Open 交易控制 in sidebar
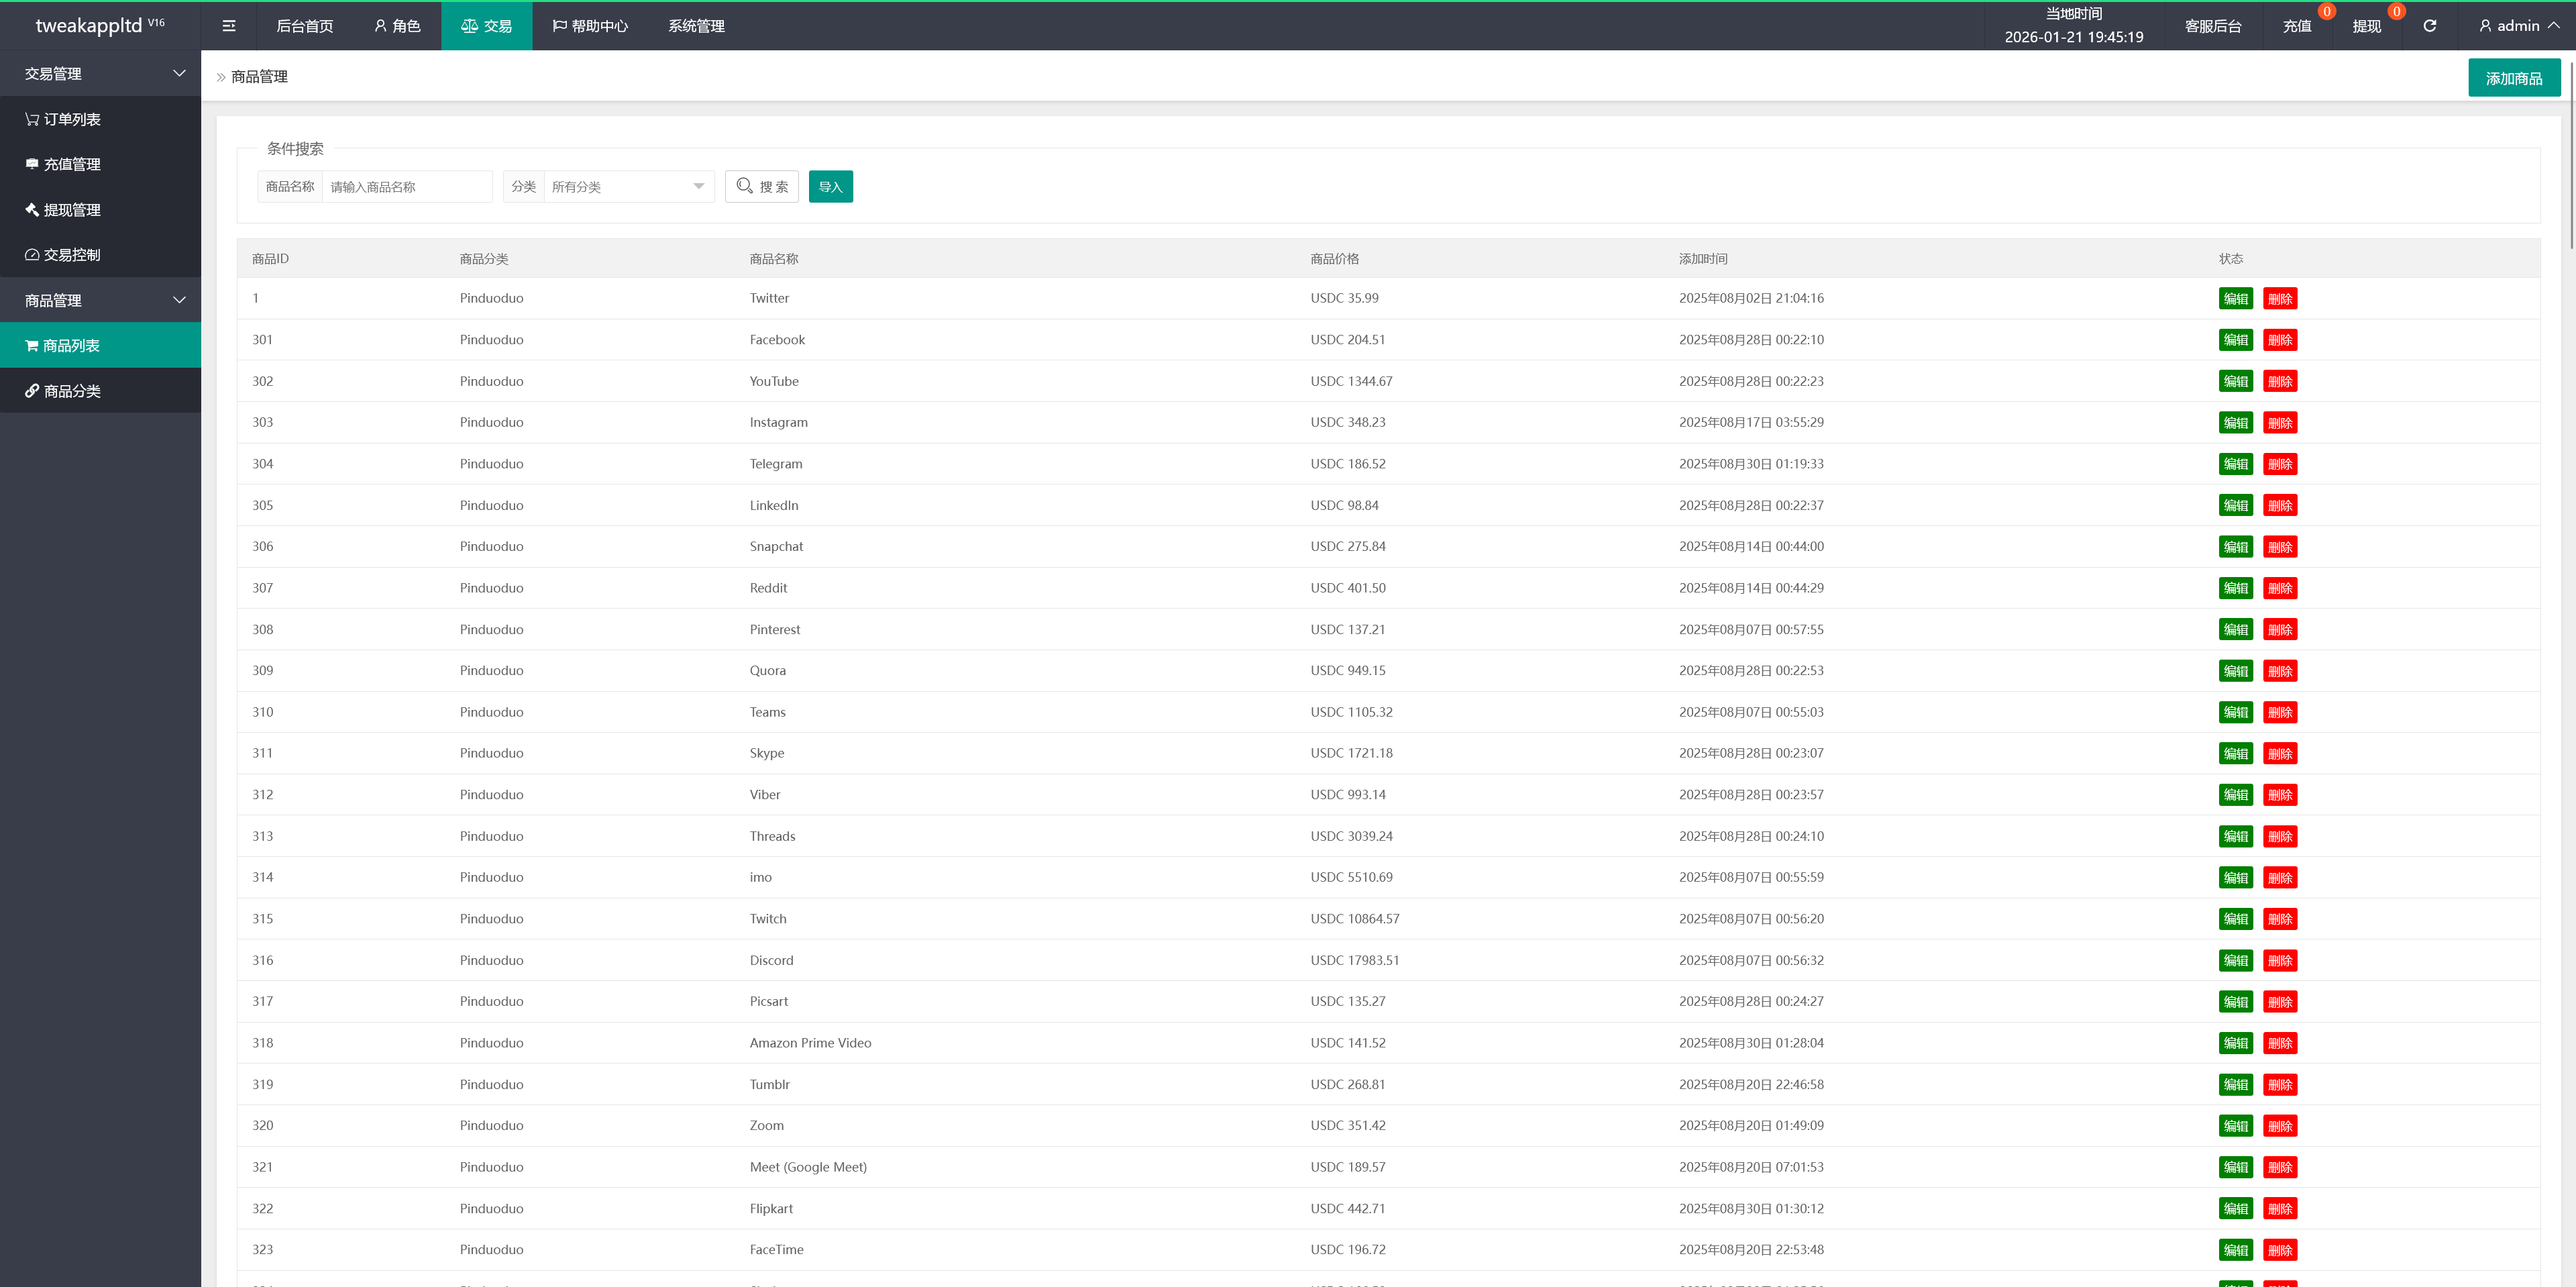 tap(63, 255)
